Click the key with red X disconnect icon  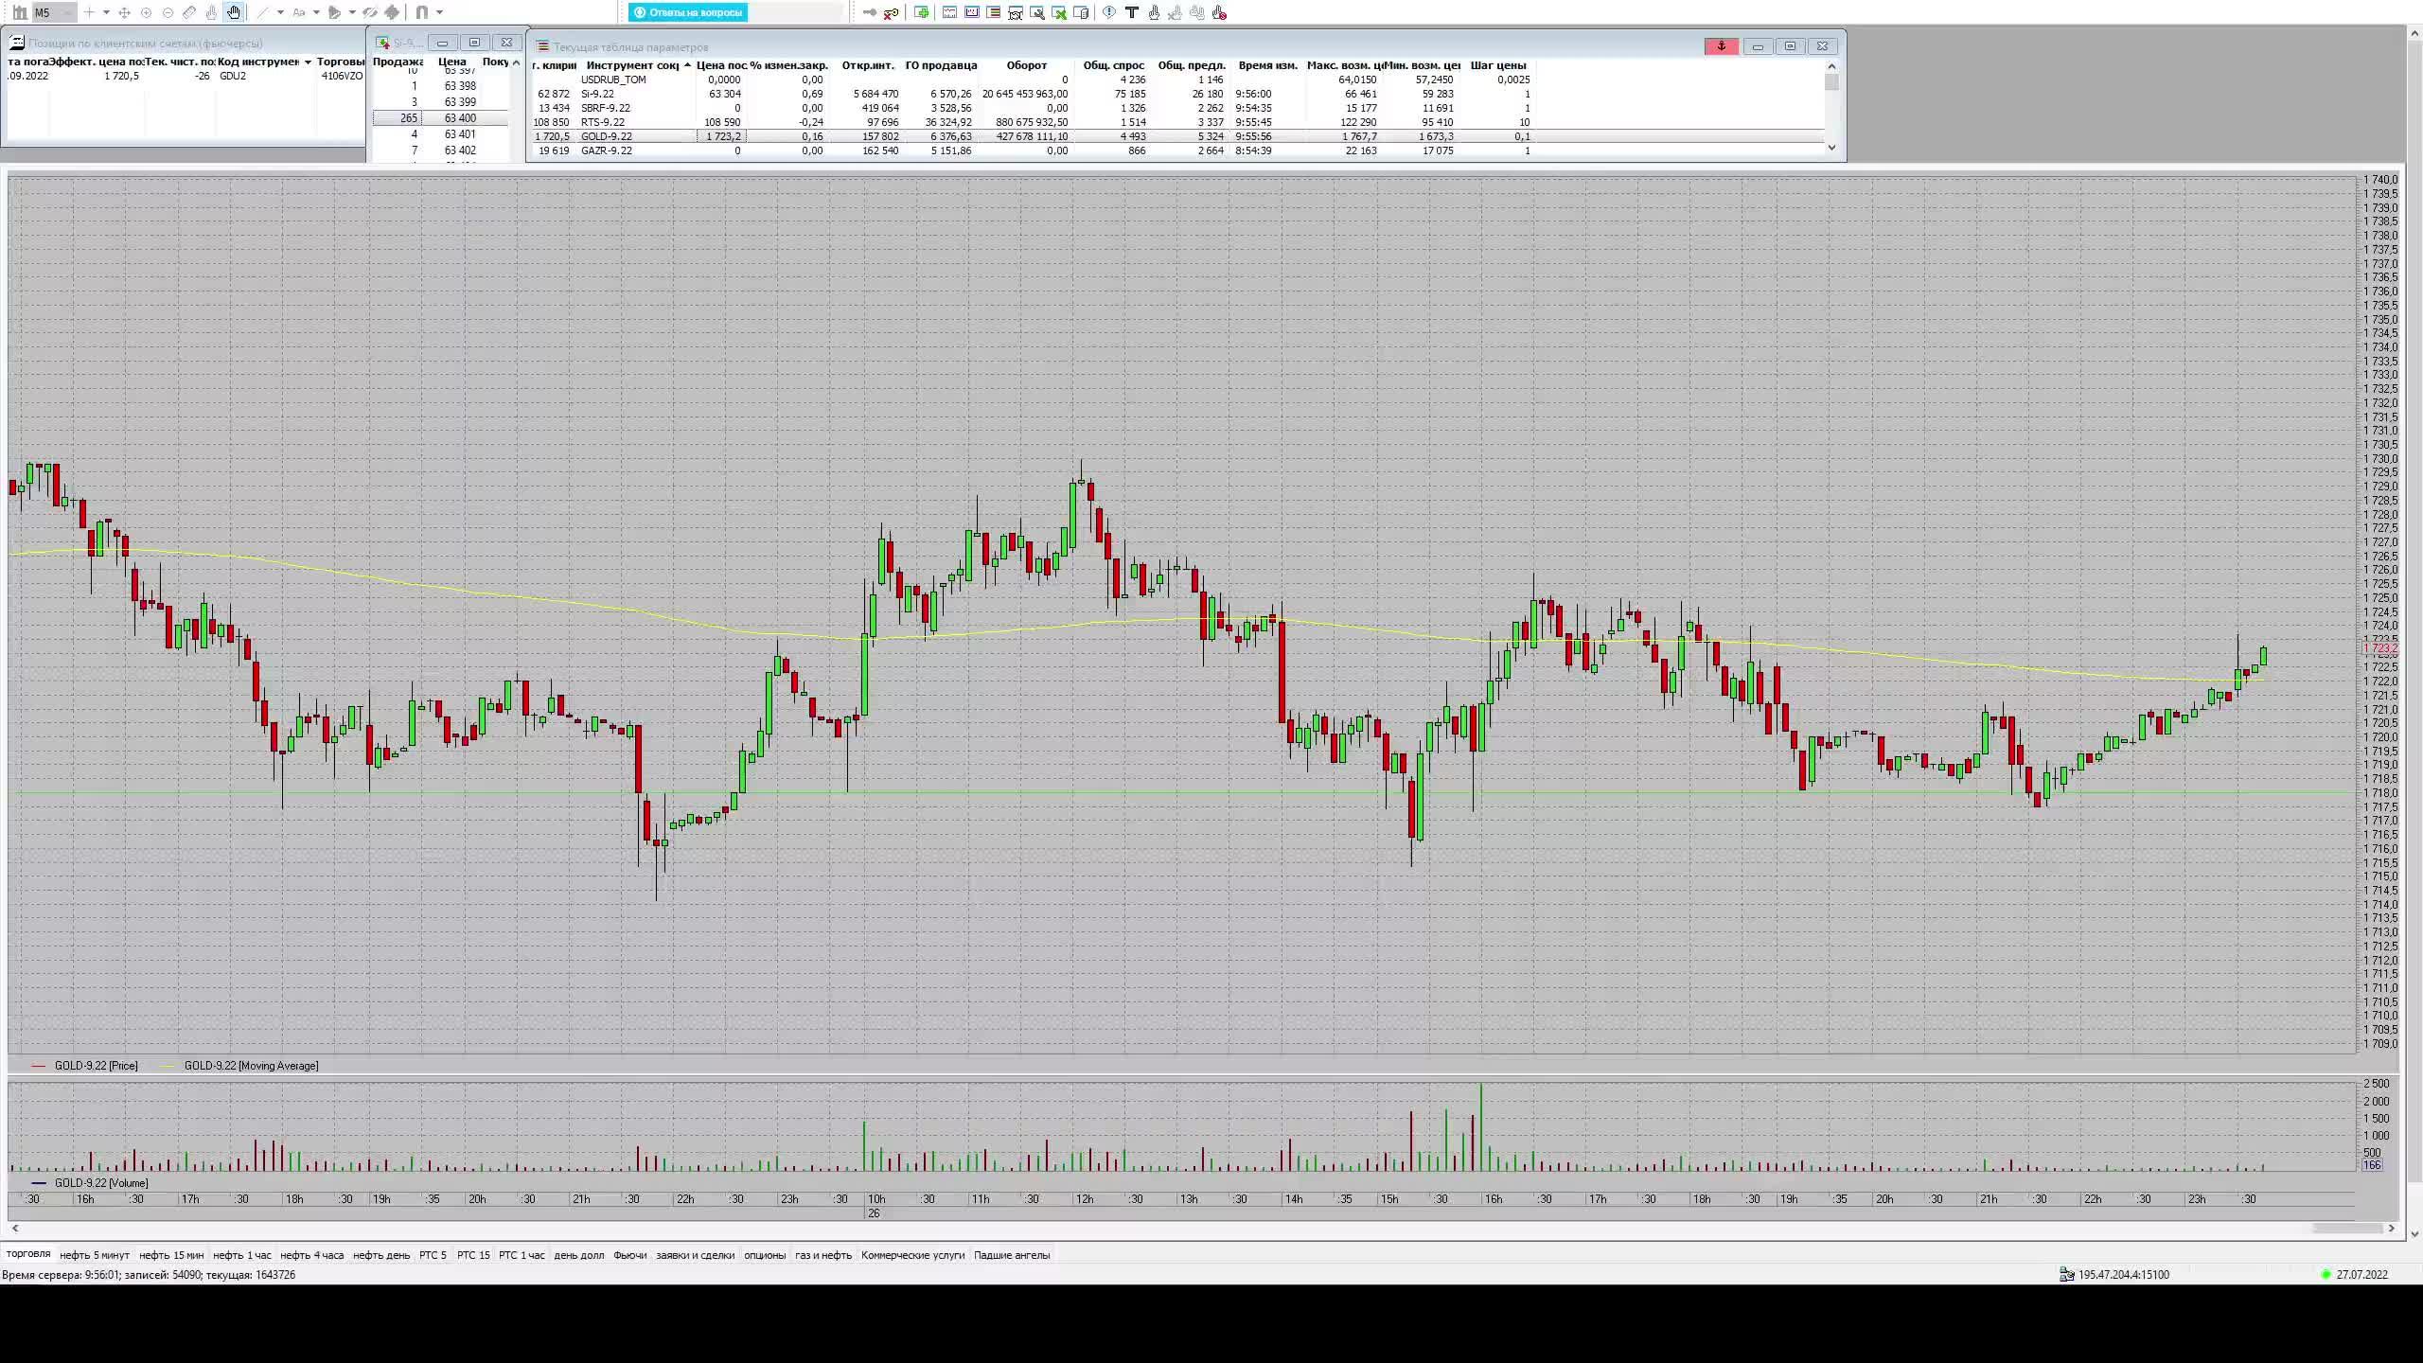click(x=891, y=13)
